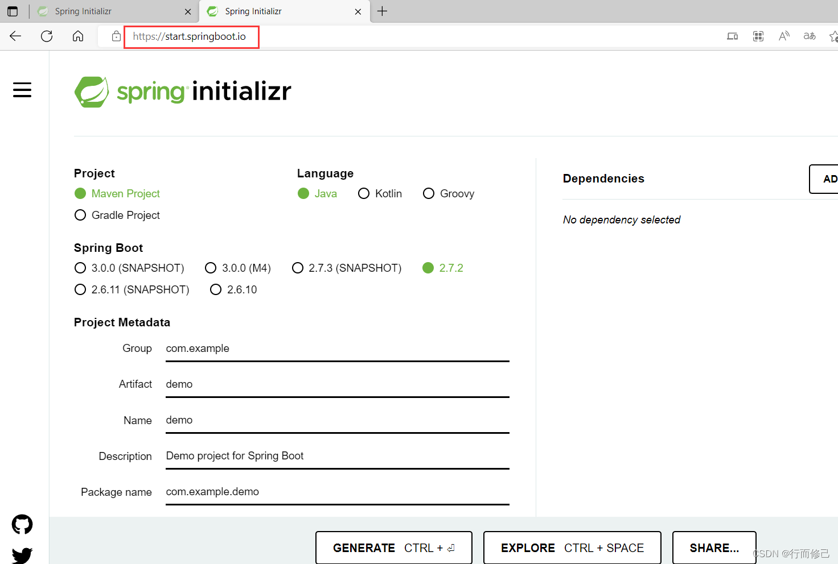Go back with the browser back arrow

tap(15, 36)
